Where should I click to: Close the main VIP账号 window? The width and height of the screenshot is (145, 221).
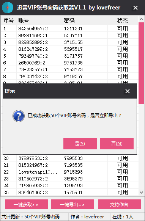point(136,8)
